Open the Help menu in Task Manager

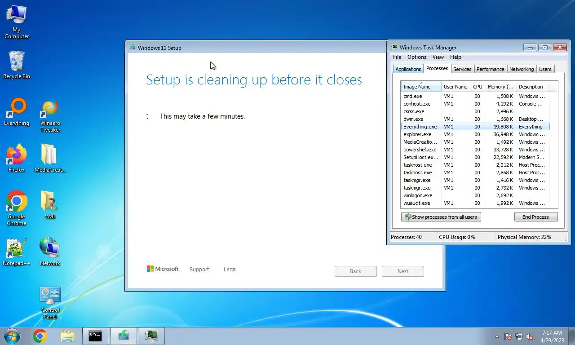tap(456, 57)
